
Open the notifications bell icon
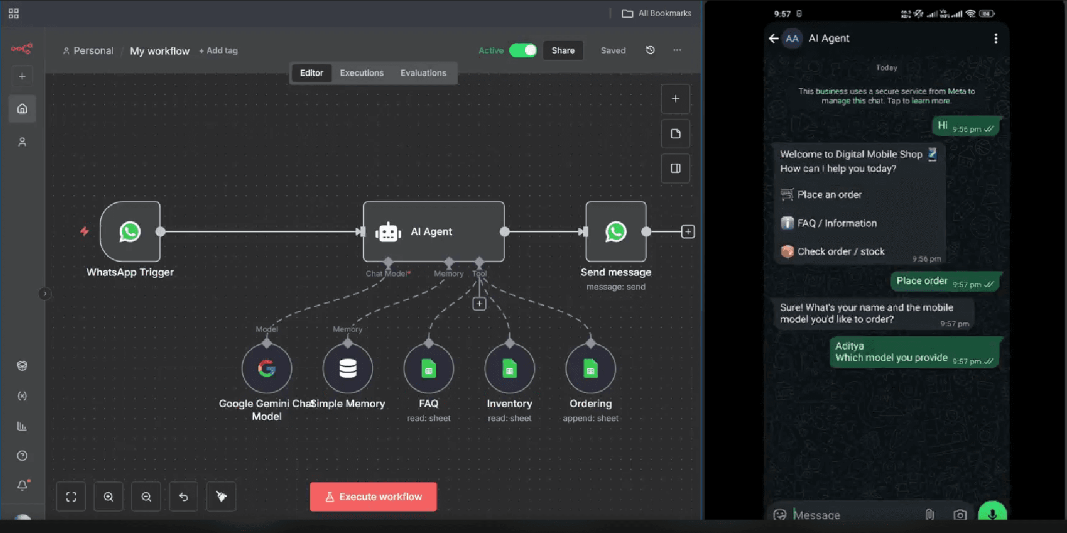coord(22,485)
